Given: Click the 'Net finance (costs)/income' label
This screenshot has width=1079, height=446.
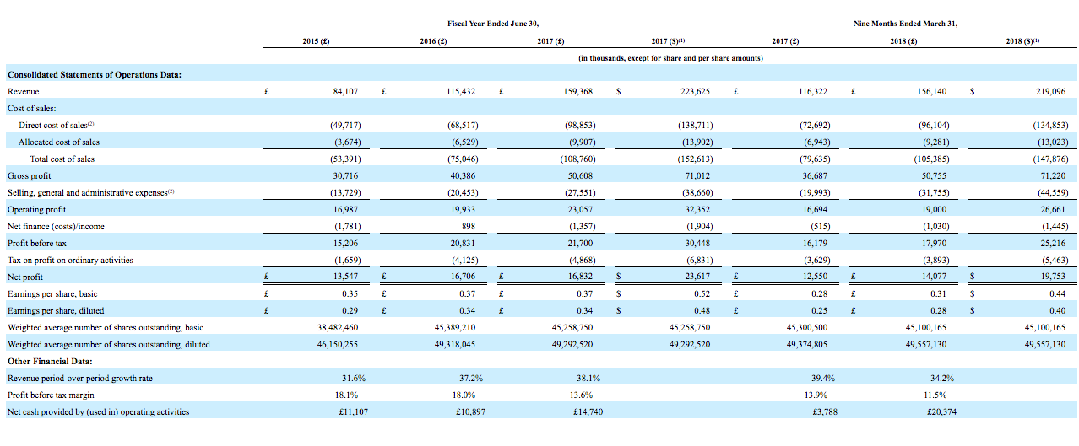Looking at the screenshot, I should [x=56, y=226].
